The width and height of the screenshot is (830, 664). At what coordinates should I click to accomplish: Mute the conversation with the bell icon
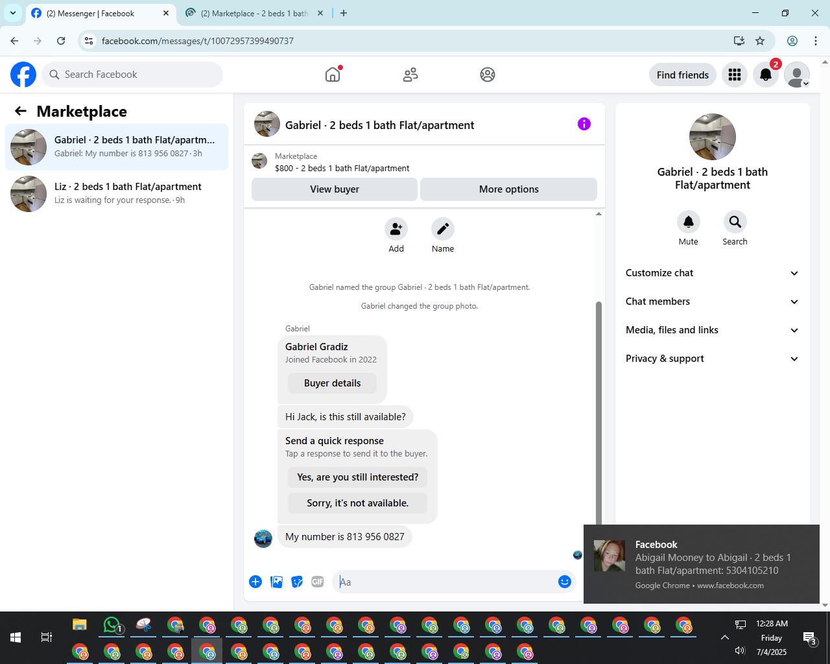(689, 222)
